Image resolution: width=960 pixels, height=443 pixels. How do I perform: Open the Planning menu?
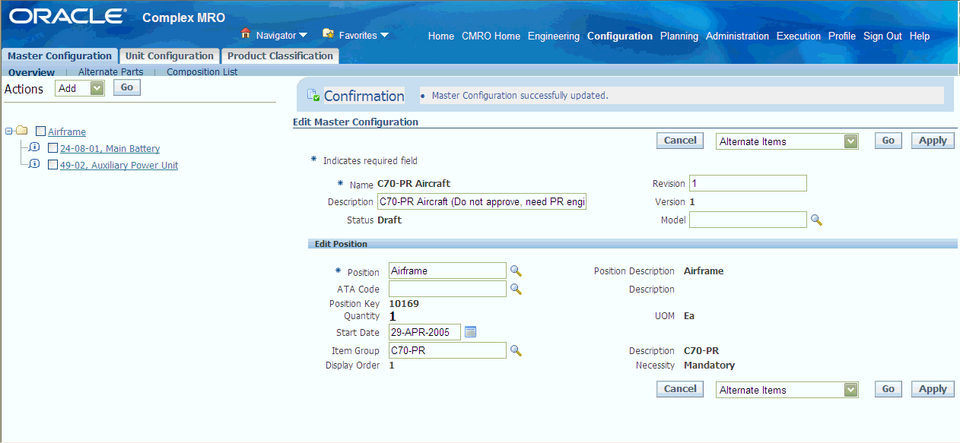(679, 36)
